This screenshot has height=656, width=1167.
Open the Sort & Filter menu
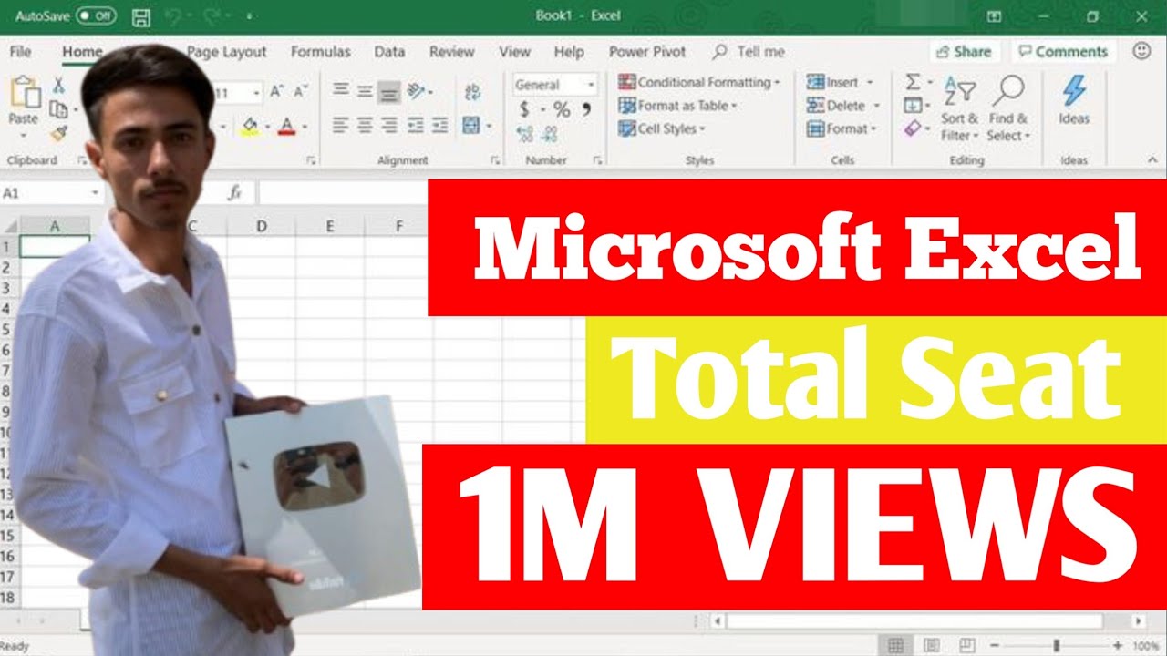pos(959,109)
